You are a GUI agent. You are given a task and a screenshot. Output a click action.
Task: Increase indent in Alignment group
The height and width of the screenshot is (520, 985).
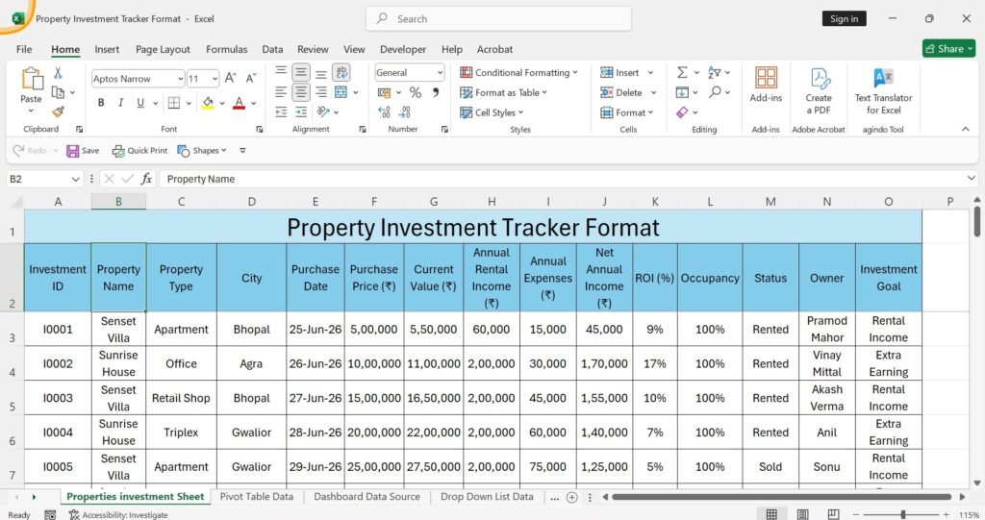[301, 112]
